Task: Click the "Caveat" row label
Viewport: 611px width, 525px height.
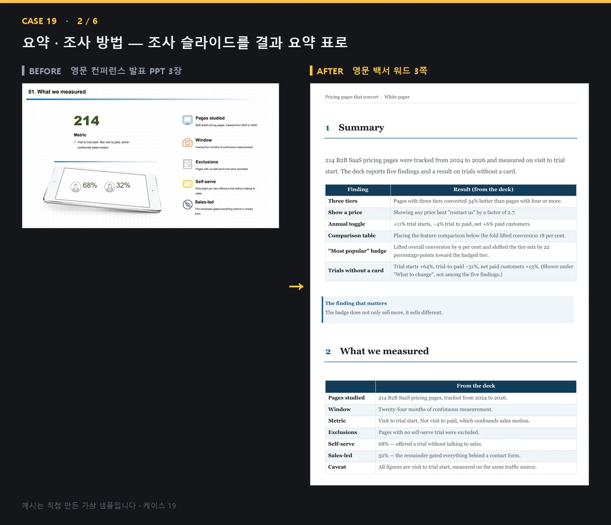Action: 337,467
